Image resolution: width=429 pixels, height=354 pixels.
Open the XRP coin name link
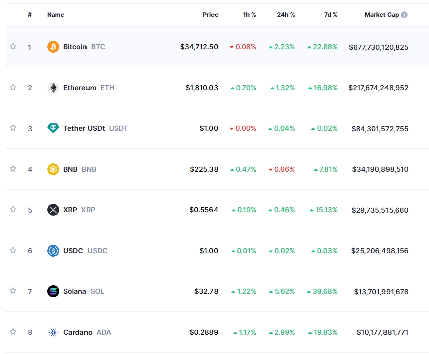(70, 210)
